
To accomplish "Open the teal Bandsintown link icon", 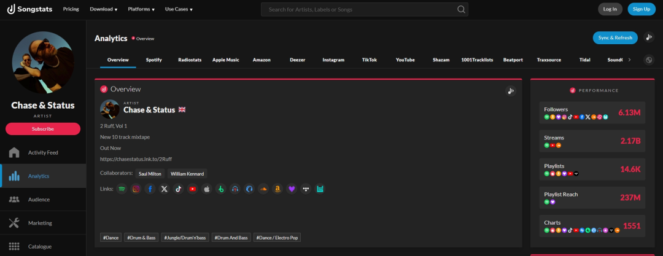I will (320, 189).
